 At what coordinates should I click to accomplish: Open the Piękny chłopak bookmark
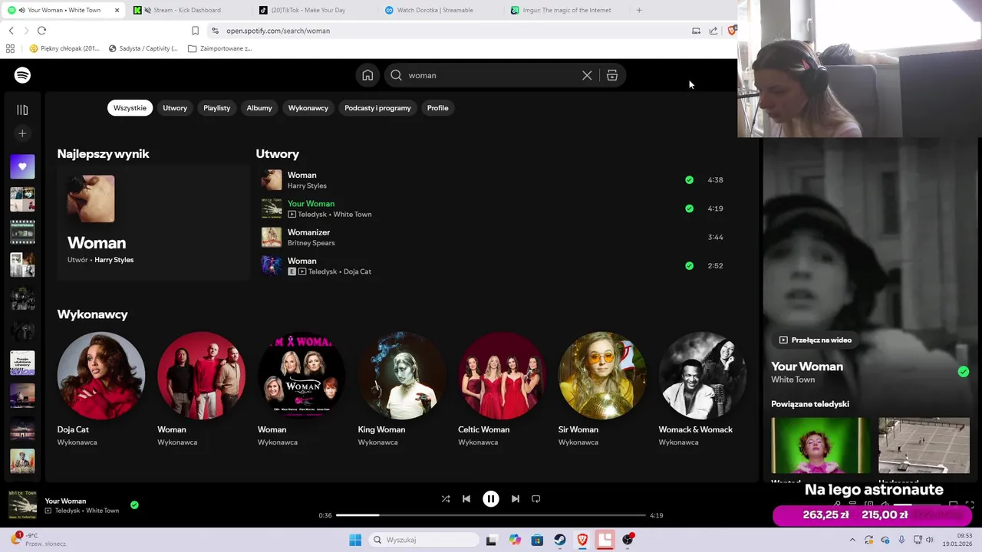tap(64, 48)
